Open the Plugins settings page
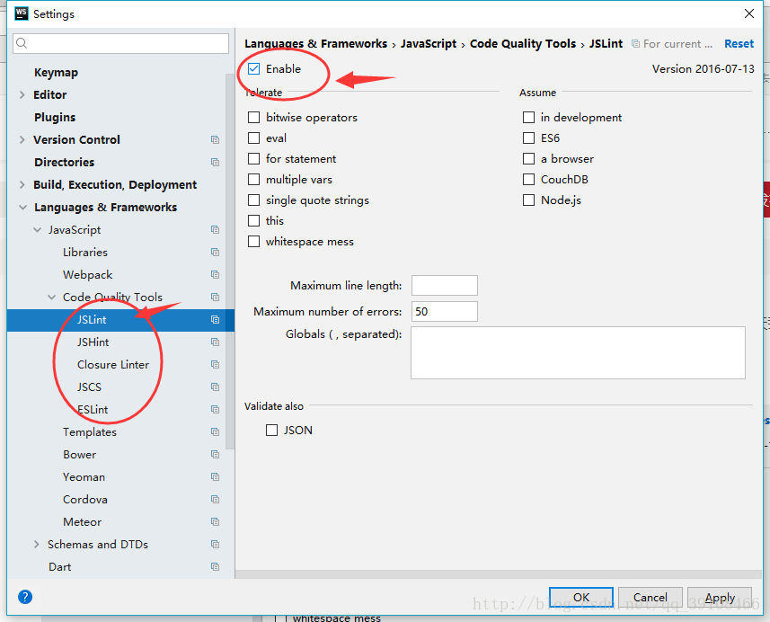This screenshot has width=770, height=622. (55, 118)
